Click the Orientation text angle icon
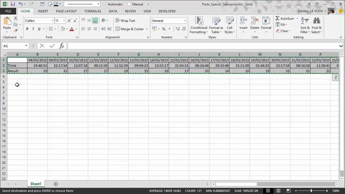This screenshot has width=345, height=194. pyautogui.click(x=103, y=20)
